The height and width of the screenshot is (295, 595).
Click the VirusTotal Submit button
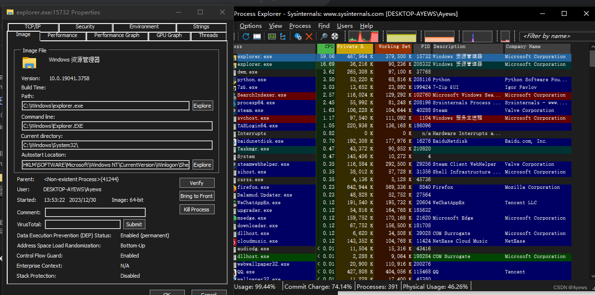pyautogui.click(x=134, y=224)
